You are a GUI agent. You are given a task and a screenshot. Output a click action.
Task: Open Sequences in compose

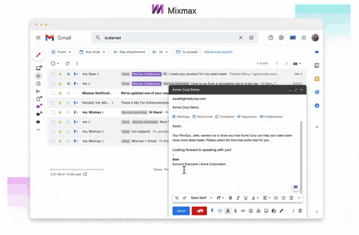247,117
